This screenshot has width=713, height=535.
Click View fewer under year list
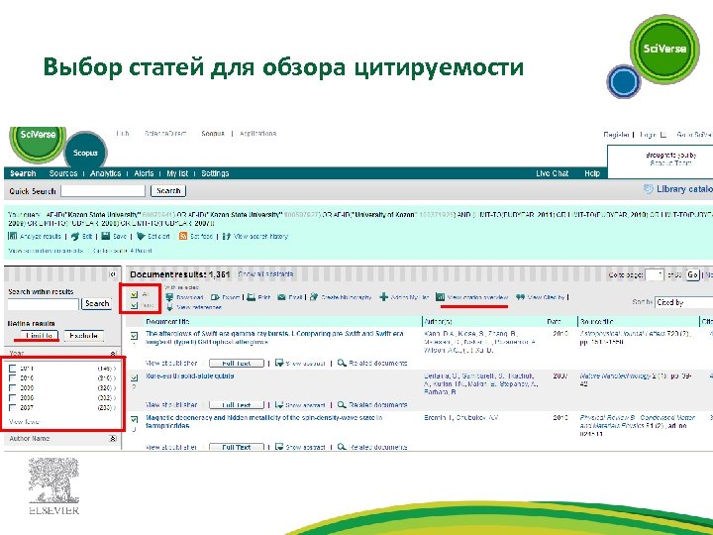click(x=25, y=422)
